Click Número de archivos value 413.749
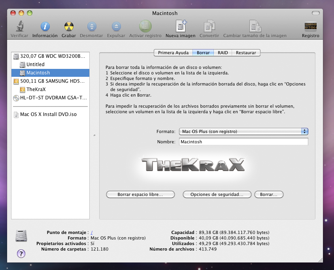The width and height of the screenshot is (334, 270). coord(208,249)
